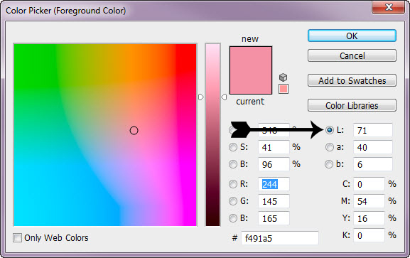Click the M magenta percentage field

pyautogui.click(x=369, y=201)
